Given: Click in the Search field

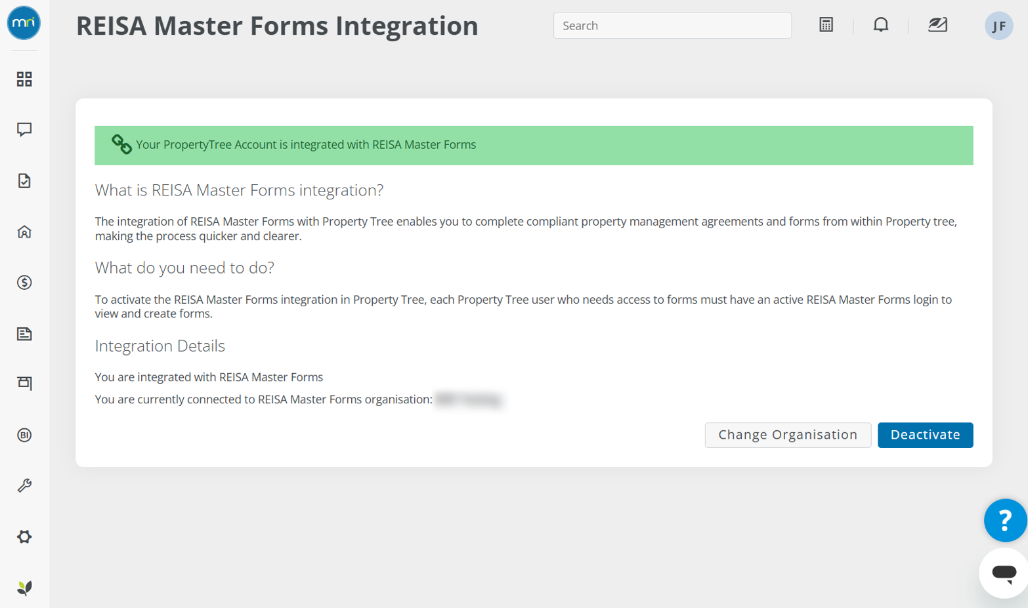Looking at the screenshot, I should click(672, 26).
